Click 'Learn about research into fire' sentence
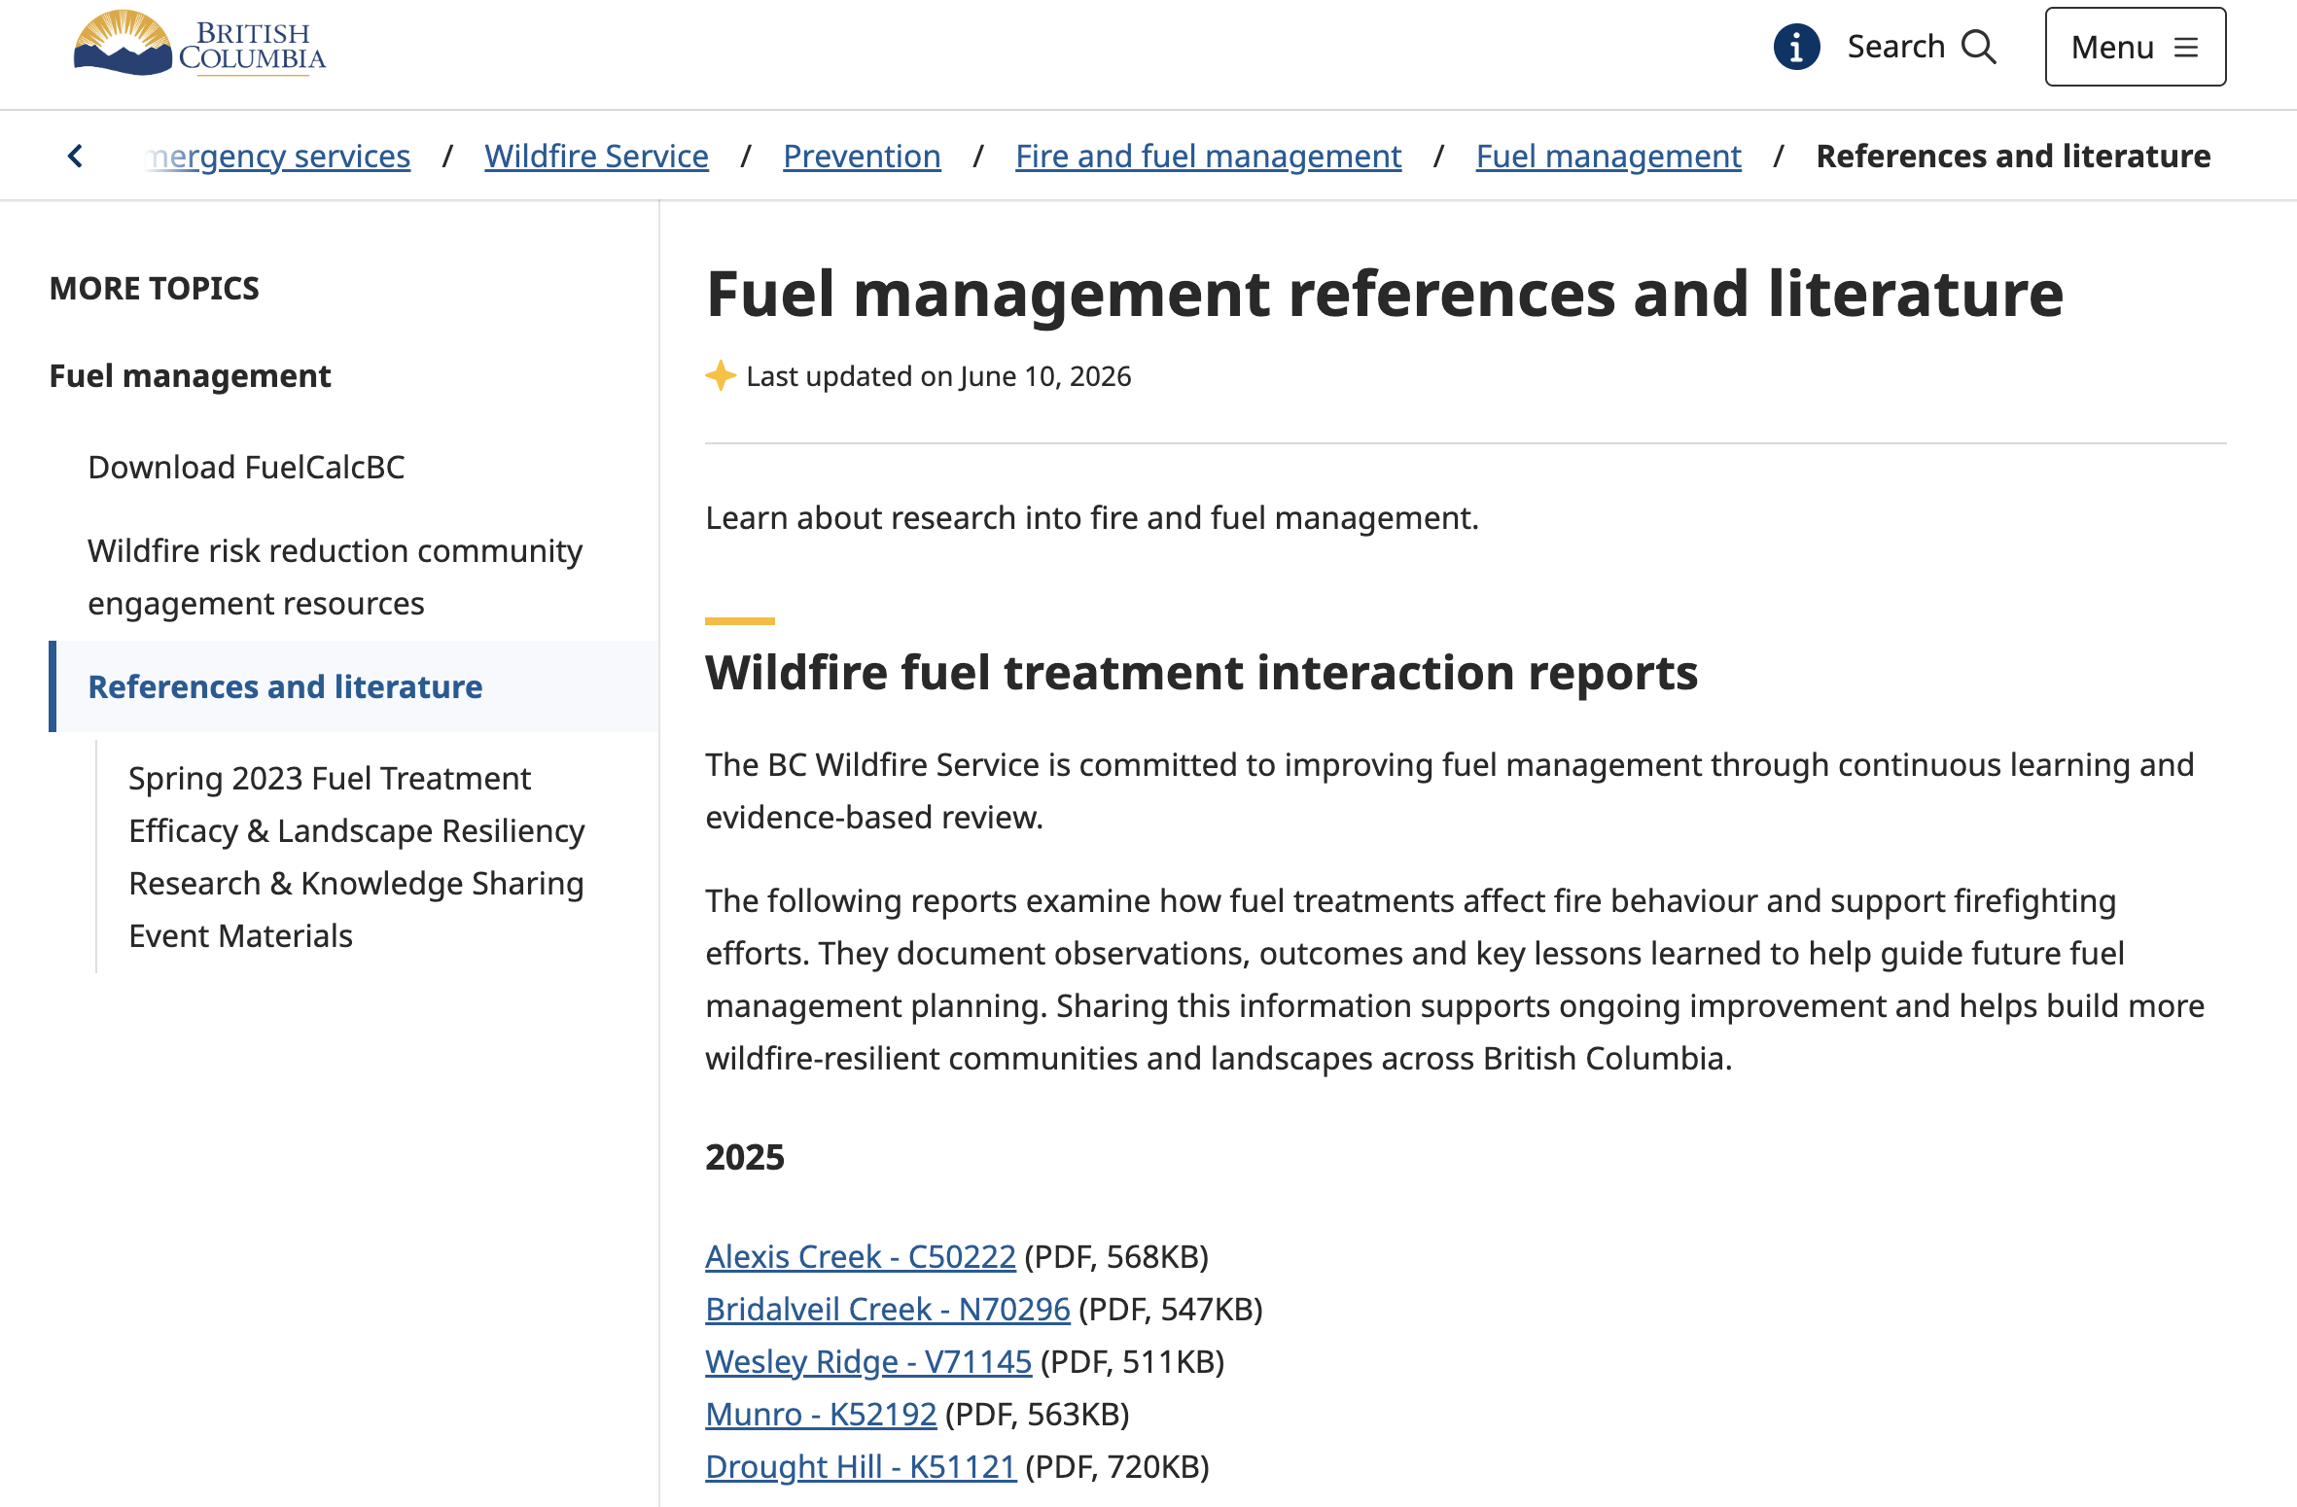 pos(1092,517)
